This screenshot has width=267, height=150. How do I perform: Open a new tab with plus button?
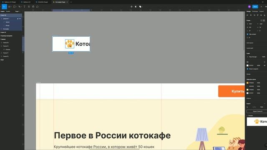point(71,2)
